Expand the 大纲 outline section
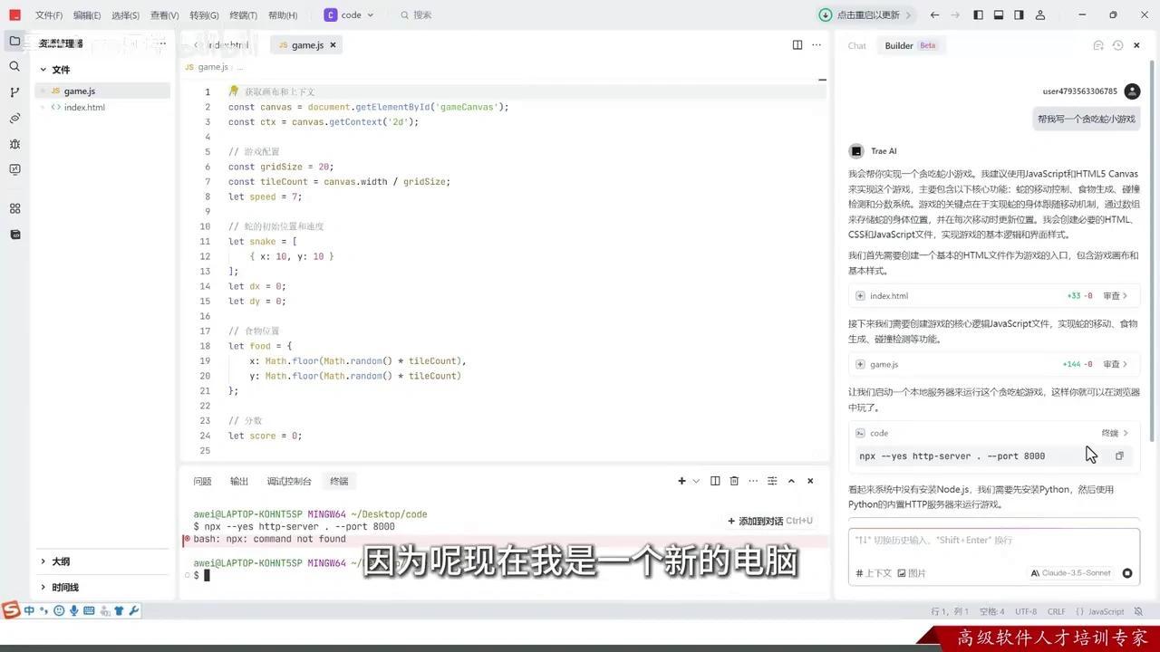 pos(60,561)
